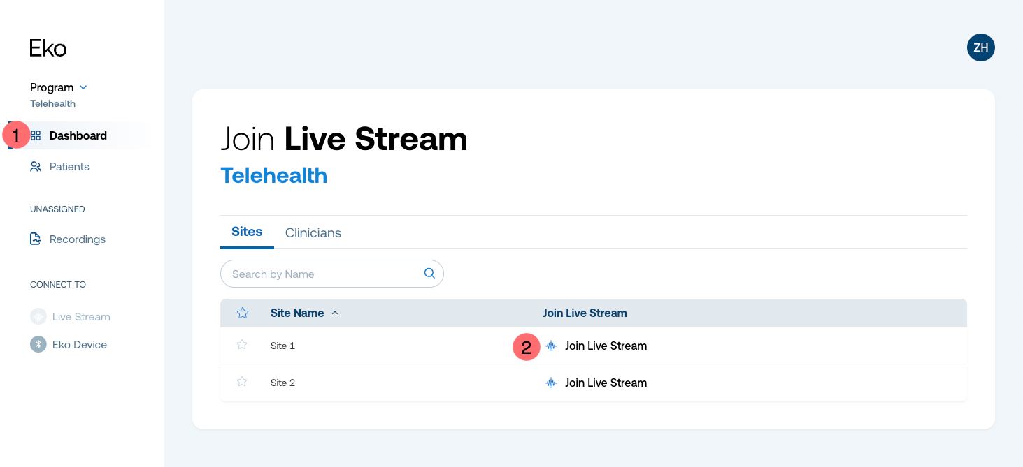
Task: Select the Sites tab
Action: pyautogui.click(x=246, y=231)
